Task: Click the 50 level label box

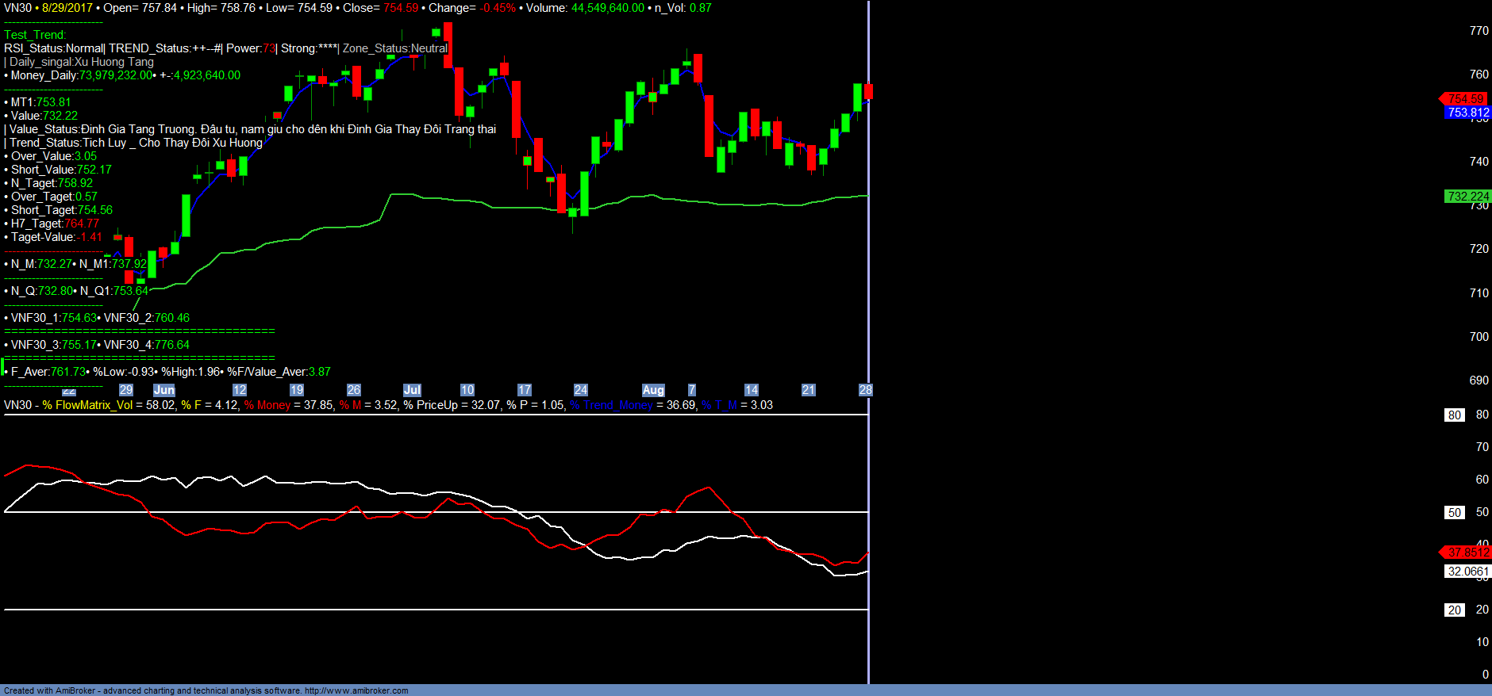Action: pos(1454,513)
